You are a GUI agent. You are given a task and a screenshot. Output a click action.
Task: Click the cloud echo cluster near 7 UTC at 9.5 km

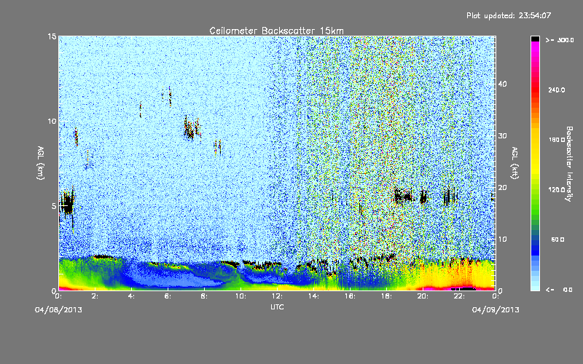point(191,128)
